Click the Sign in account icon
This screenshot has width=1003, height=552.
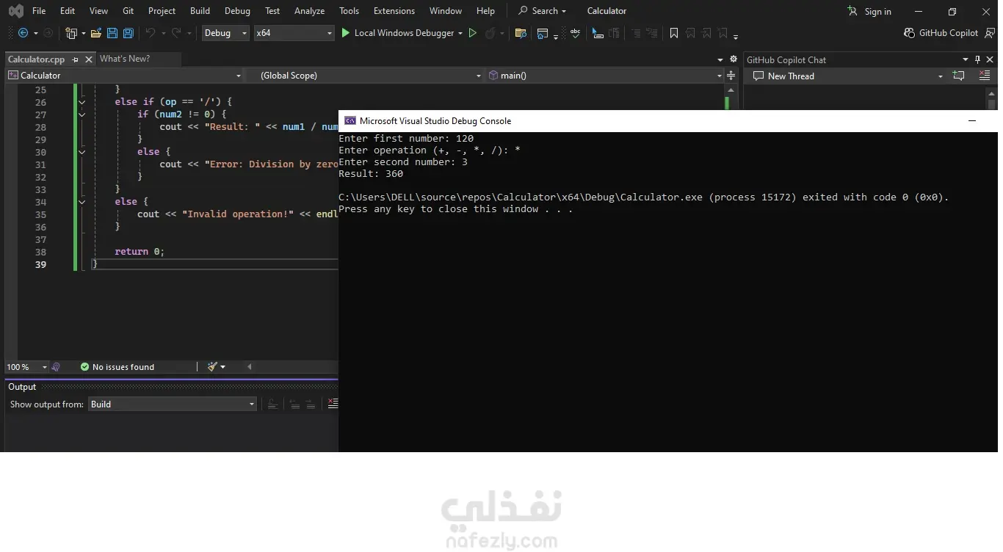click(852, 11)
